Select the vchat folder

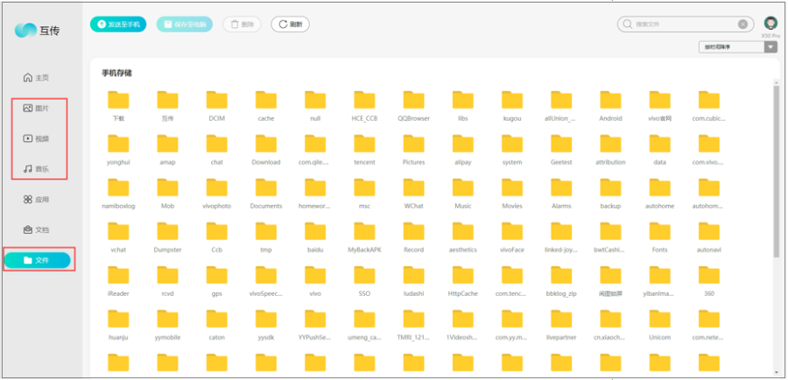[x=118, y=236]
